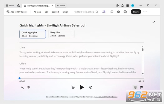Screen dimensions: 164x104
Task: Close the SkyHigh Airlines Sales tab
Action: point(52,6)
